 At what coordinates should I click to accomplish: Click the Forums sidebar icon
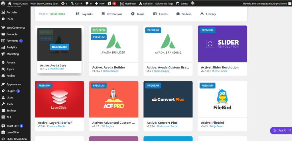point(3,62)
